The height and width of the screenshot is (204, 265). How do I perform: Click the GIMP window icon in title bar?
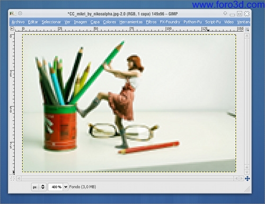click(x=12, y=13)
